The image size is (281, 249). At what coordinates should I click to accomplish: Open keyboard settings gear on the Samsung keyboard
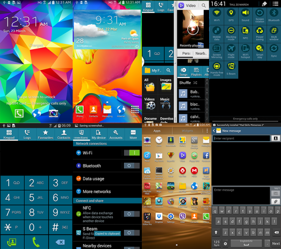(x=225, y=243)
